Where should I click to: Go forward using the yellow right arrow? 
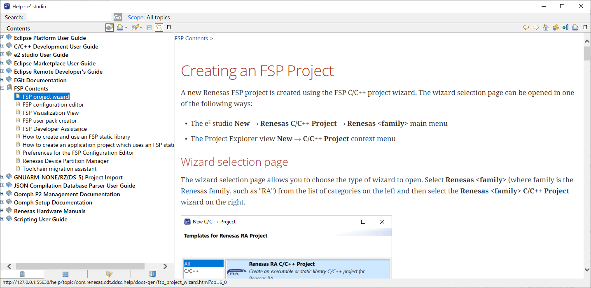[536, 28]
